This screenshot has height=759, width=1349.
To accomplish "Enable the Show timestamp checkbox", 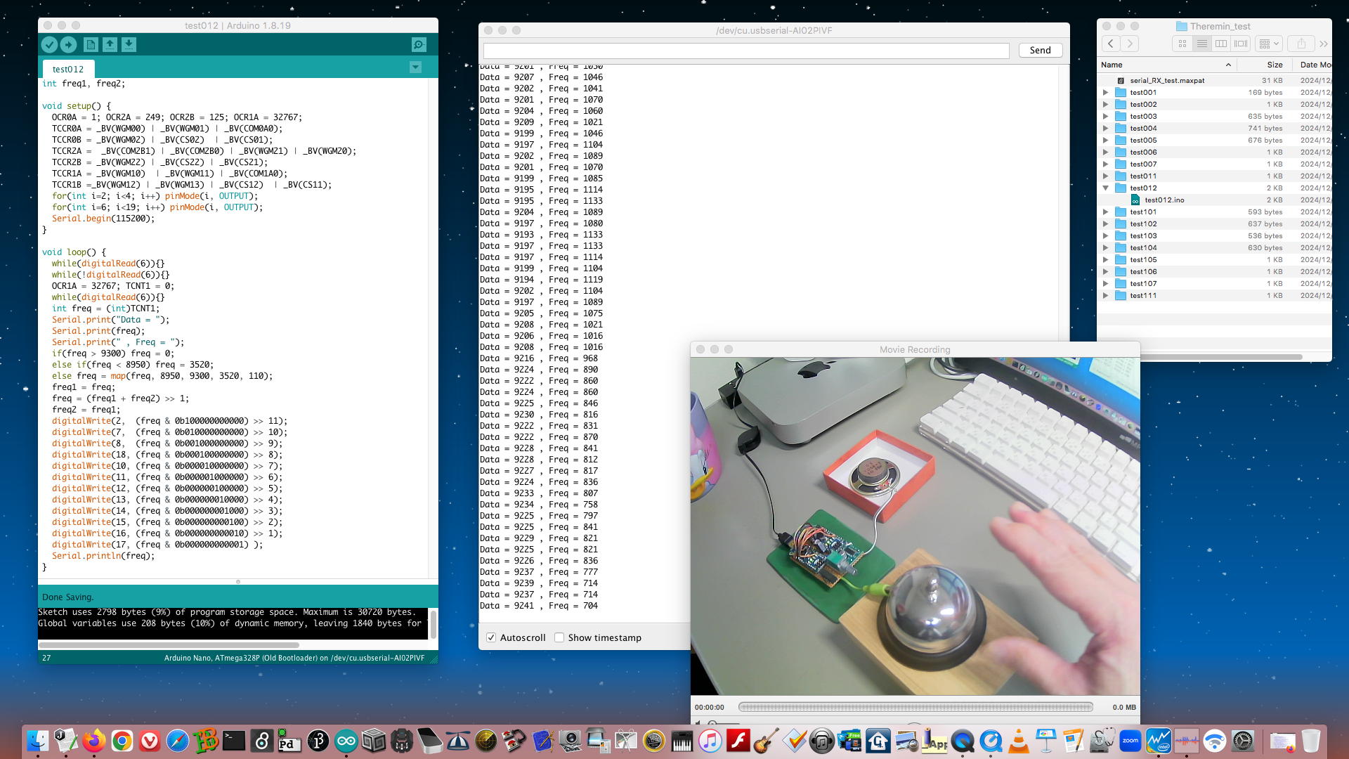I will point(559,637).
